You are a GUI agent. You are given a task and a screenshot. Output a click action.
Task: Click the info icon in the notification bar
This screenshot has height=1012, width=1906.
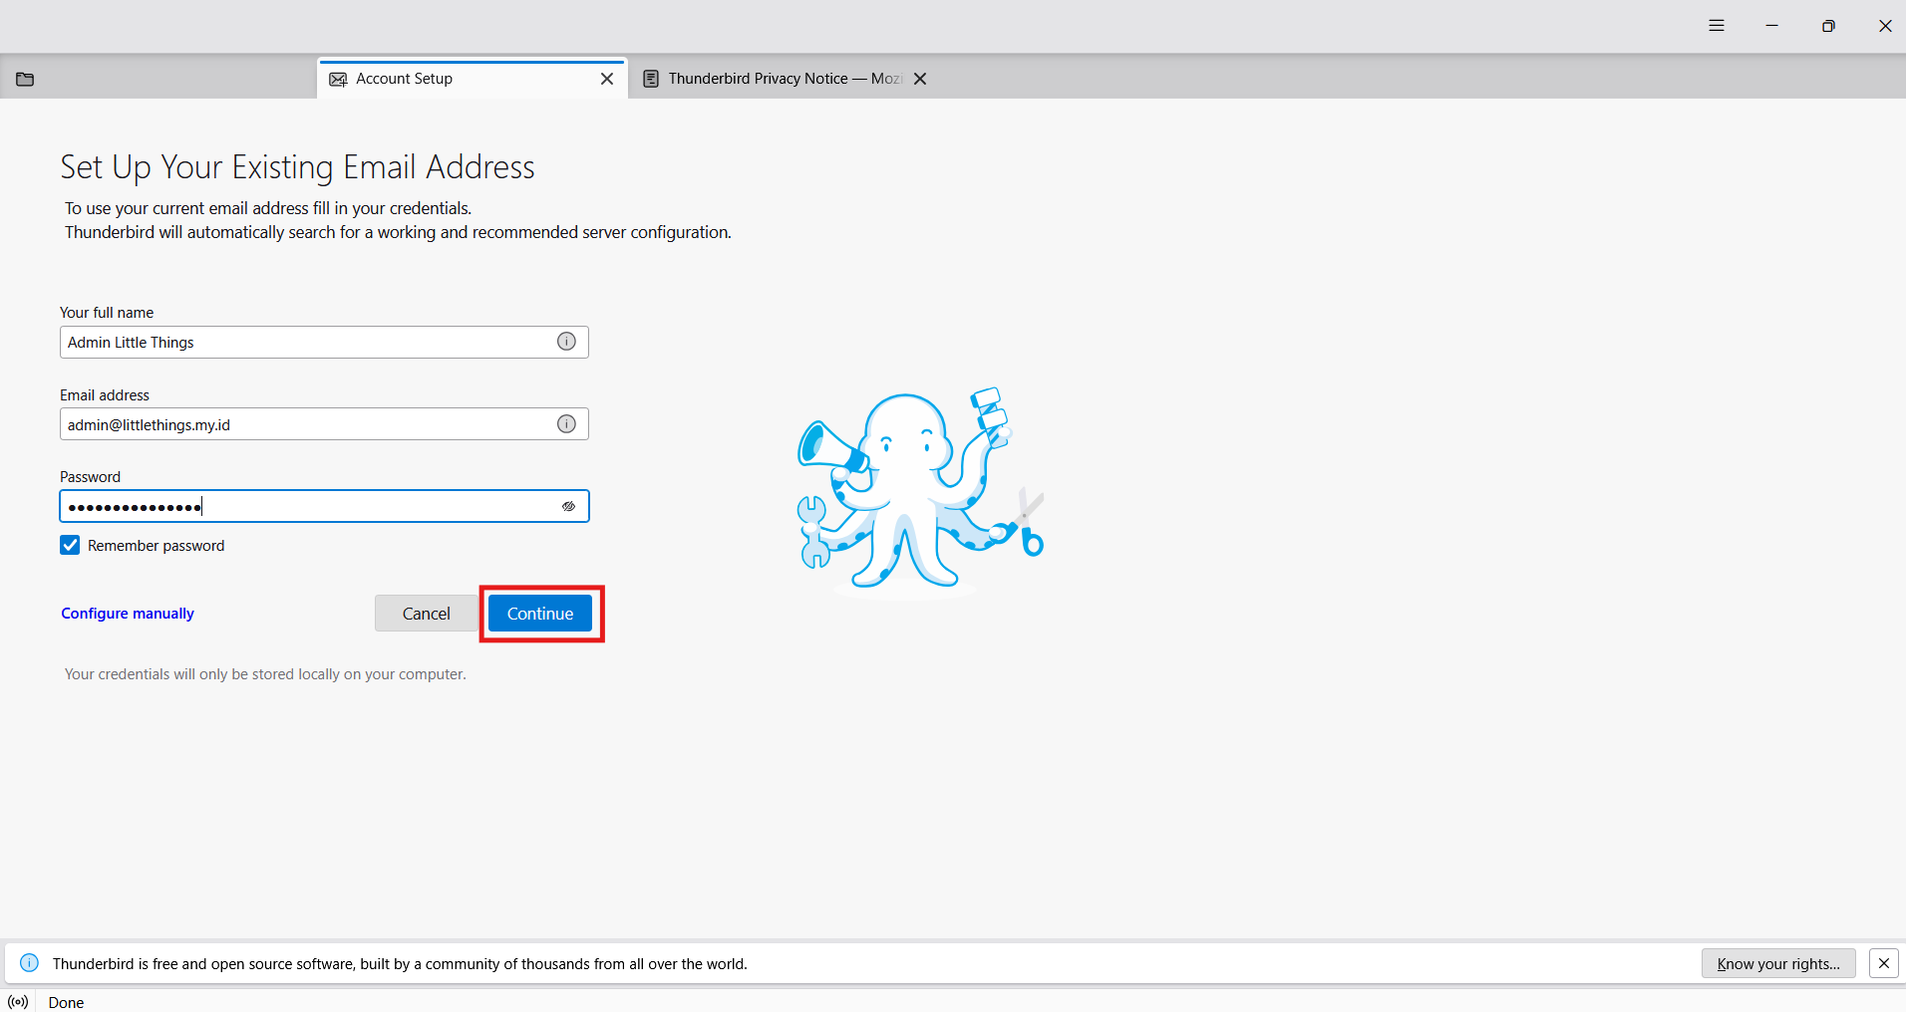tap(30, 963)
